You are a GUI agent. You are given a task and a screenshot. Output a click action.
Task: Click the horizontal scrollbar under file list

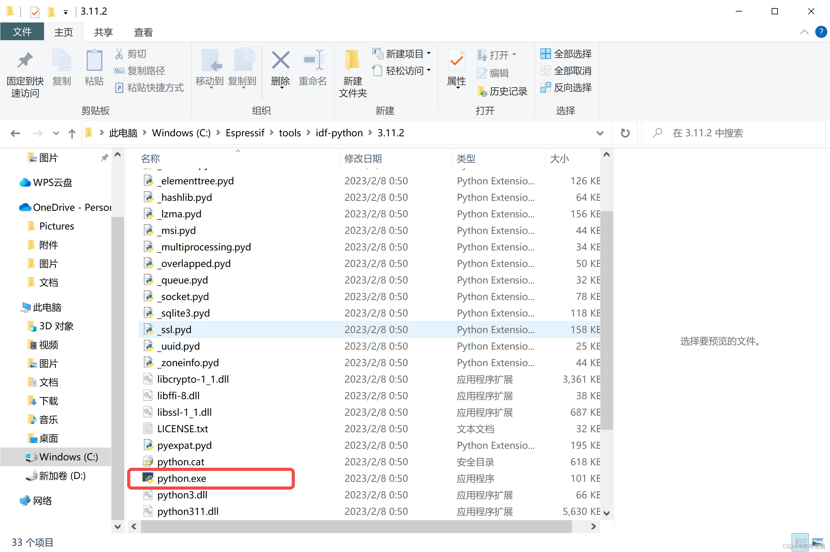click(x=356, y=526)
